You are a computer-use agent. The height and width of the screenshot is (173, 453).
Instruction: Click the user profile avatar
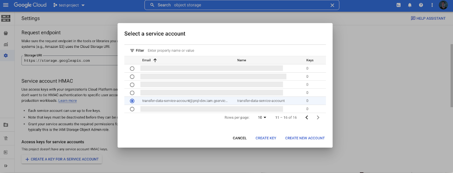(443, 5)
